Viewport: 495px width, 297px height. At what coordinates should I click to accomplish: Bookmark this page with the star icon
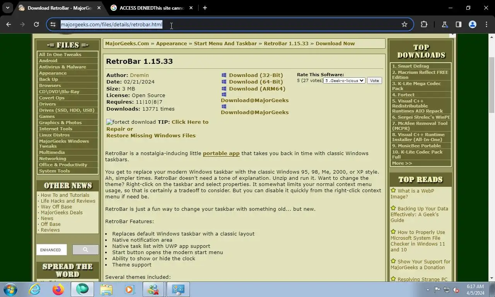(405, 24)
